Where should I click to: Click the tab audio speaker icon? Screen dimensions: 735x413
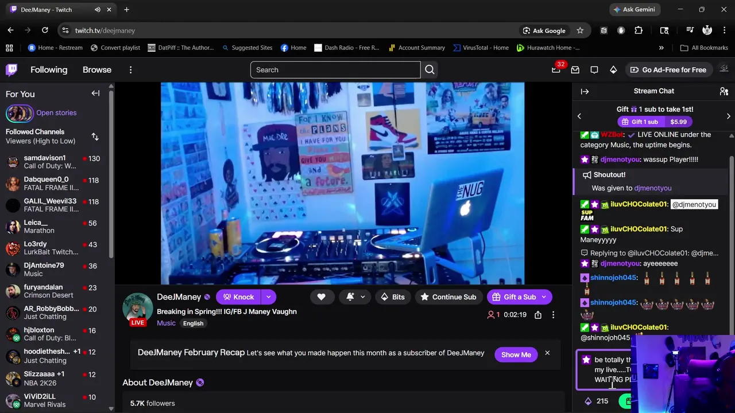point(98,10)
